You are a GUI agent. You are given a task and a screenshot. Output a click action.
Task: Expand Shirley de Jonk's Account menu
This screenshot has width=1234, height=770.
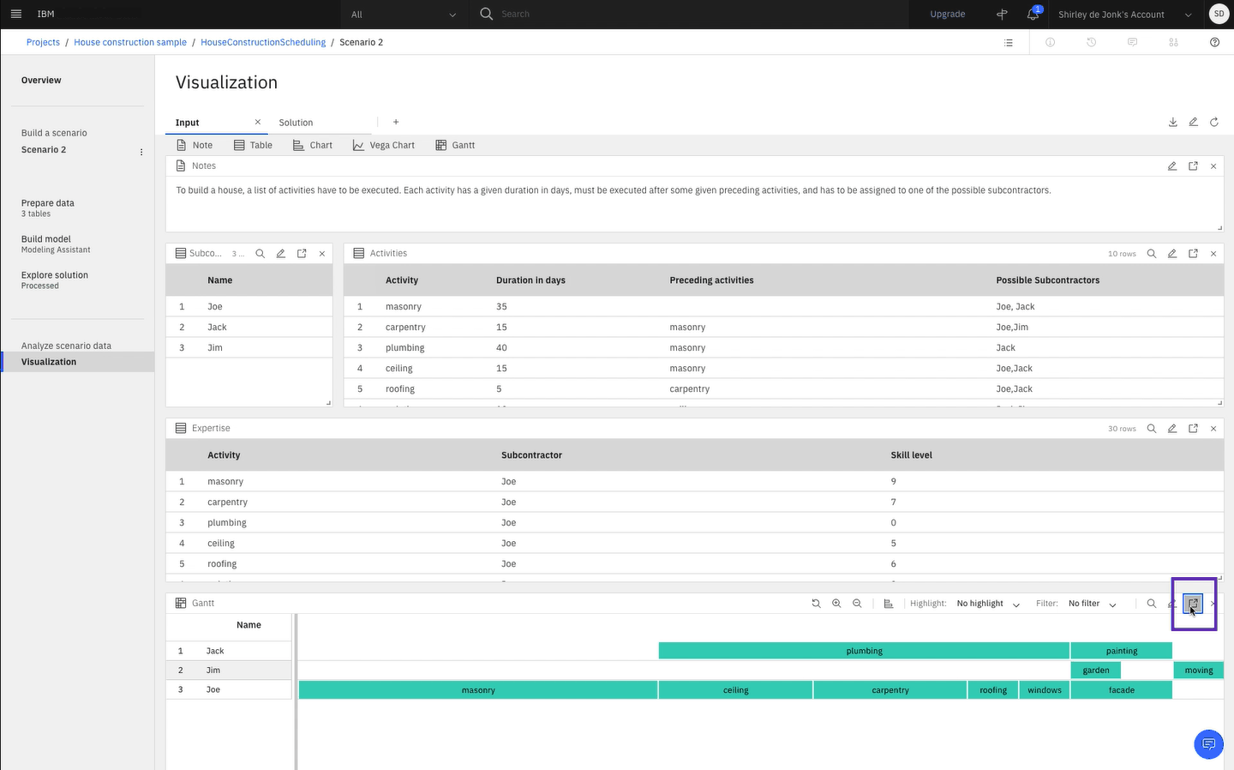[x=1124, y=15]
